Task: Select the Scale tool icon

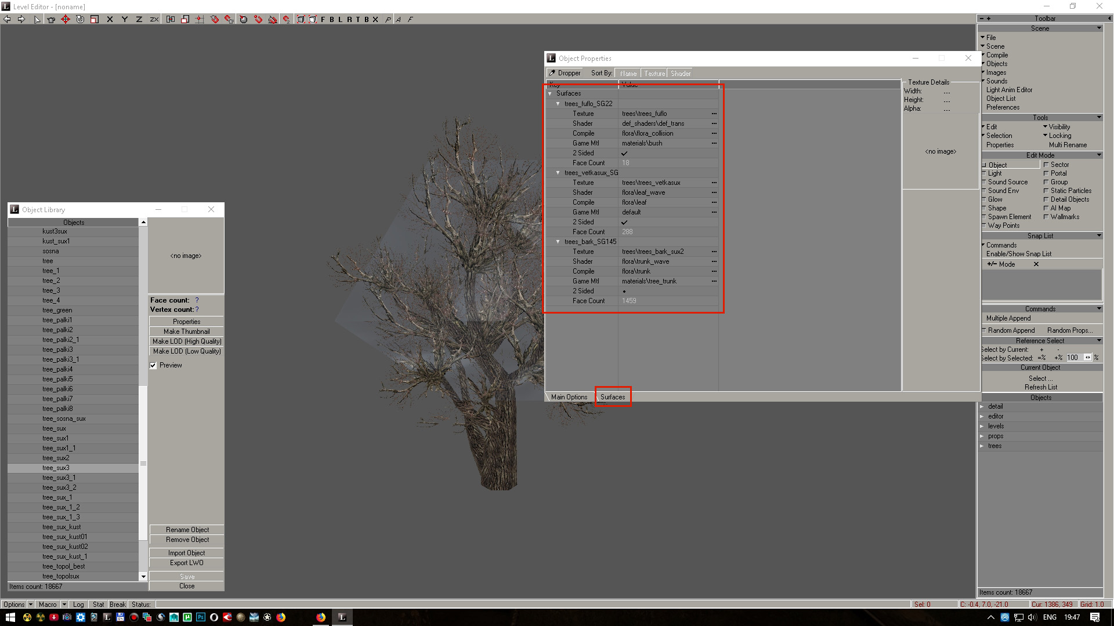Action: 95,19
